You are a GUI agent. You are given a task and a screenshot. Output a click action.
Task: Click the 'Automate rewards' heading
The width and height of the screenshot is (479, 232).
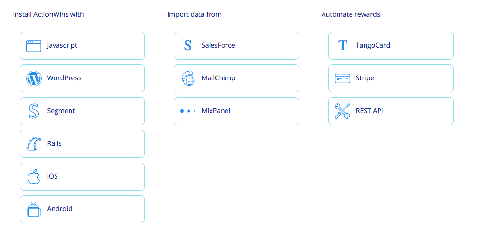click(x=351, y=14)
